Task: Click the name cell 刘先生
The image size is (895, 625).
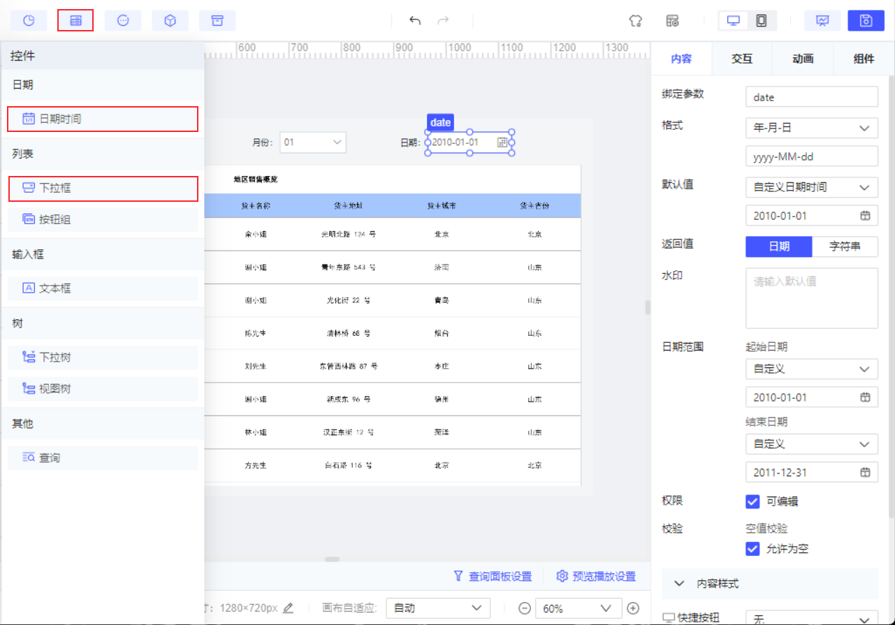Action: [x=256, y=366]
